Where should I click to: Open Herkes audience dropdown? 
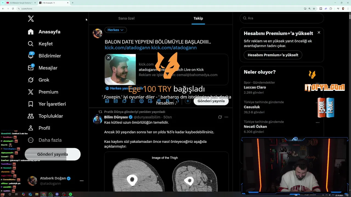pos(115,30)
